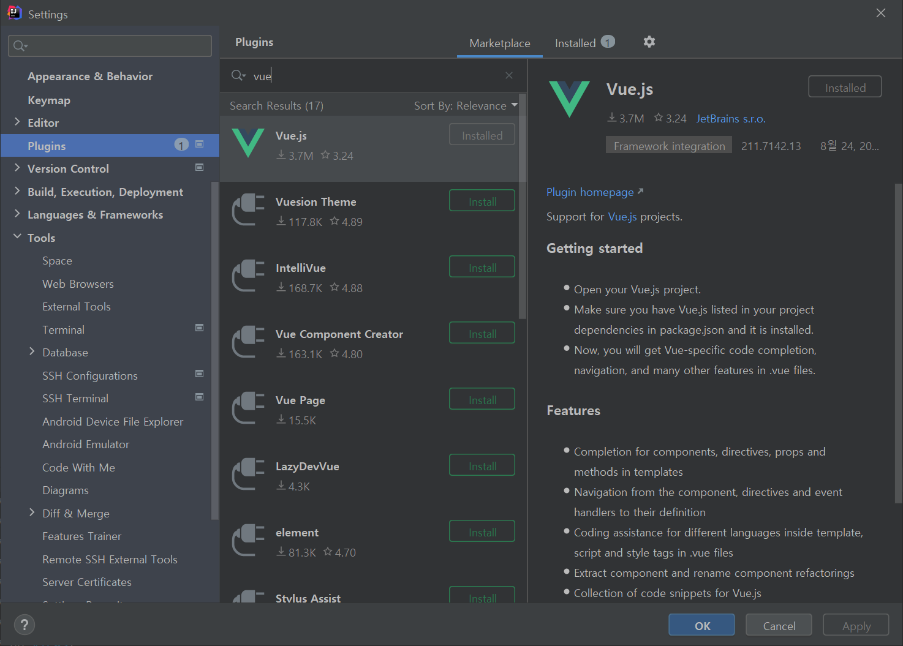Clear the plugin search field
The image size is (903, 646).
[509, 75]
